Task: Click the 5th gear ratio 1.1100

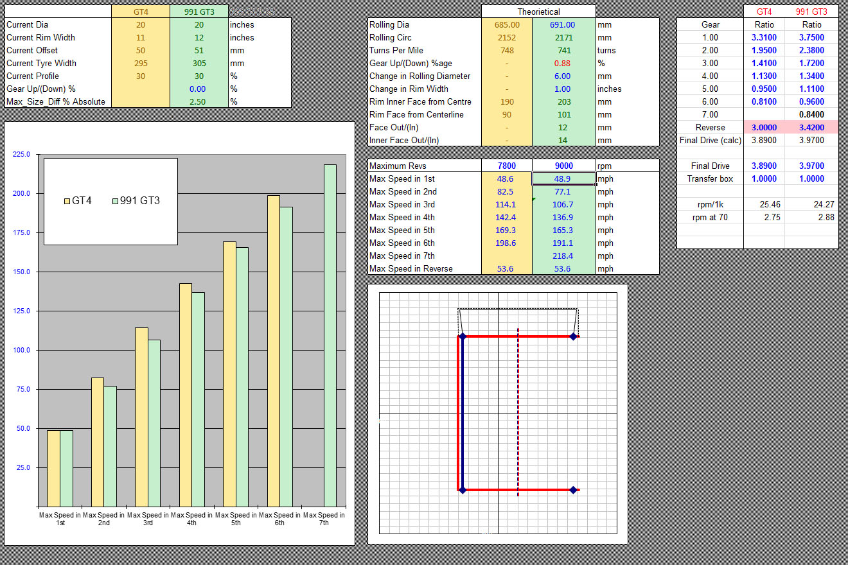Action: [811, 89]
